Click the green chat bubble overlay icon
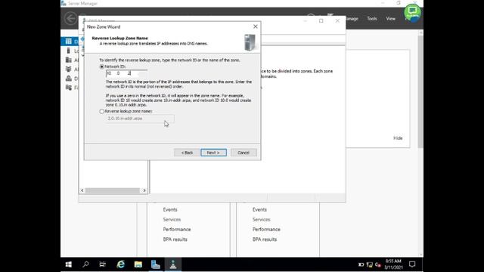Screen dimensions: 484x272 point(412,12)
